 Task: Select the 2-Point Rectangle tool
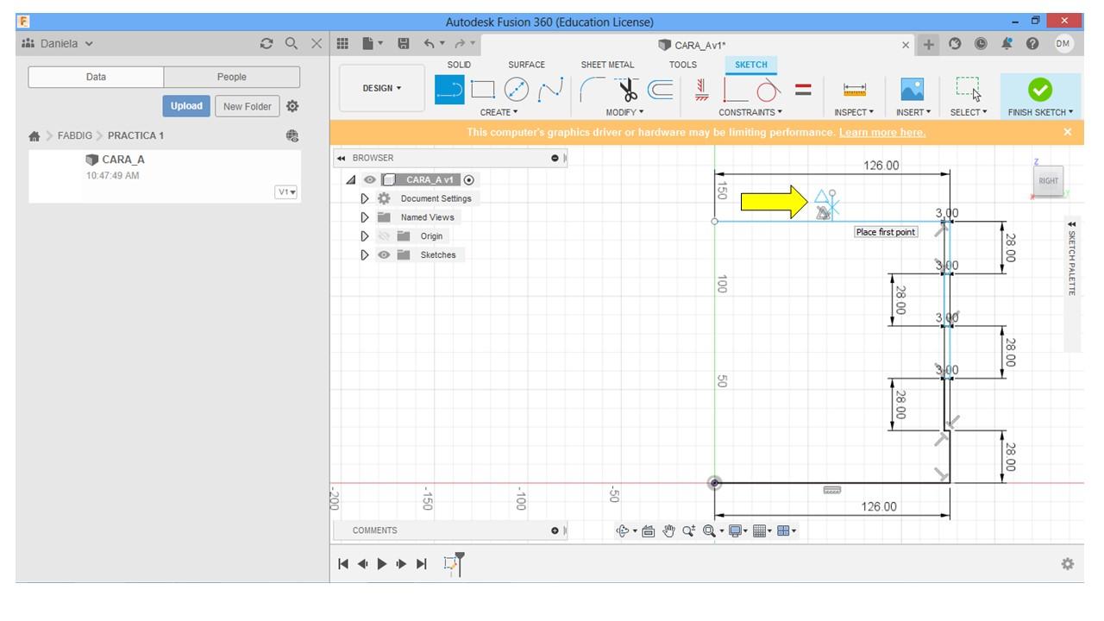483,89
